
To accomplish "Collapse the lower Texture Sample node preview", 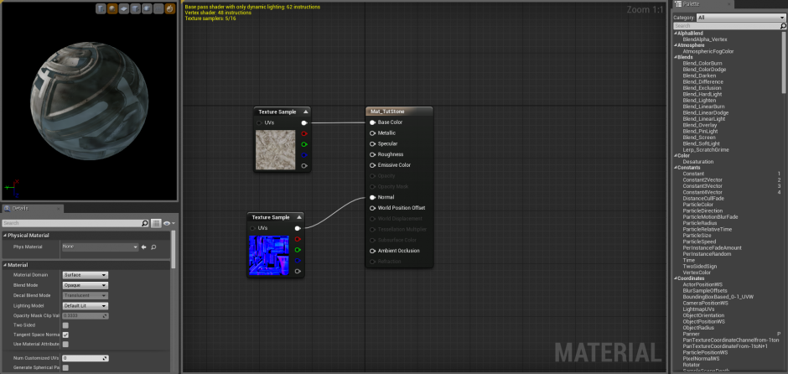I will (299, 217).
